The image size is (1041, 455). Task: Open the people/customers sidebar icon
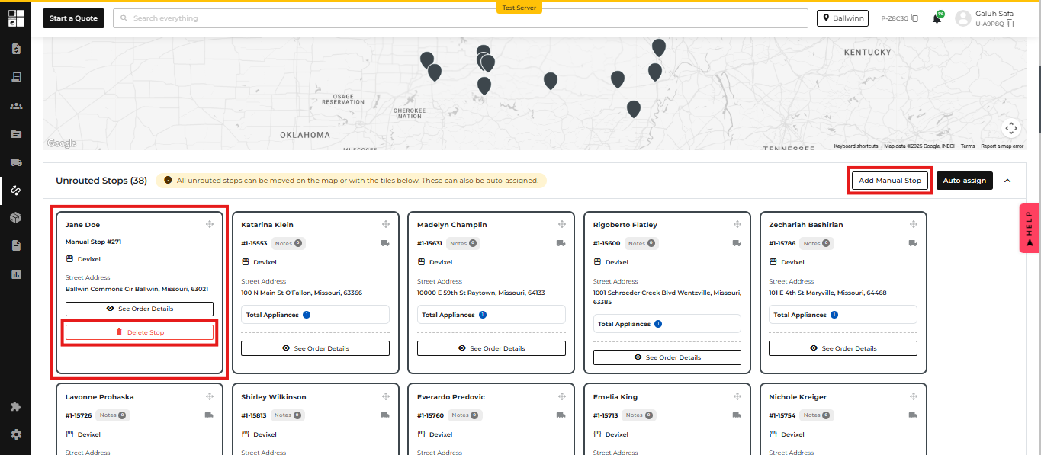[16, 105]
